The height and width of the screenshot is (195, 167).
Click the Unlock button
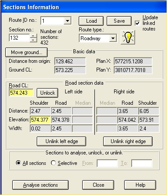click(x=48, y=93)
